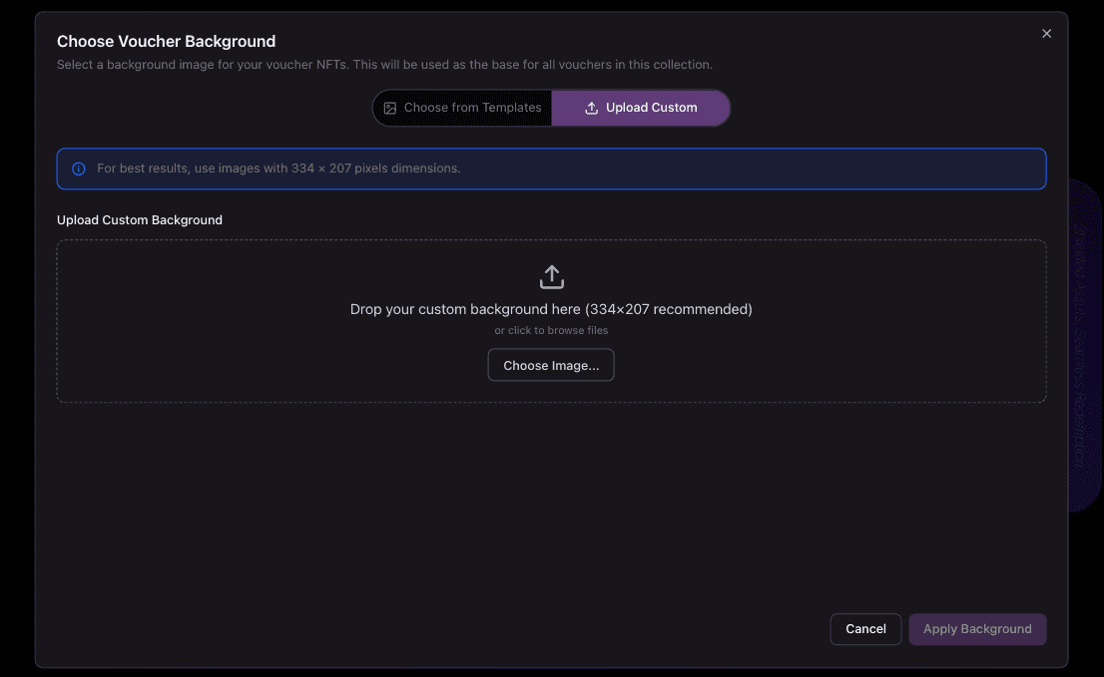Click the 'Drop your custom background here' text
This screenshot has width=1104, height=677.
pos(551,309)
